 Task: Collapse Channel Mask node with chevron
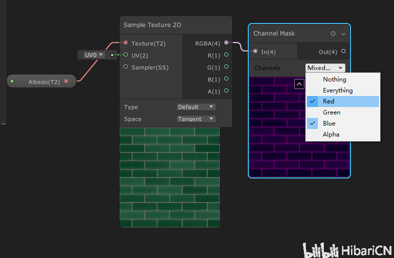coord(343,34)
